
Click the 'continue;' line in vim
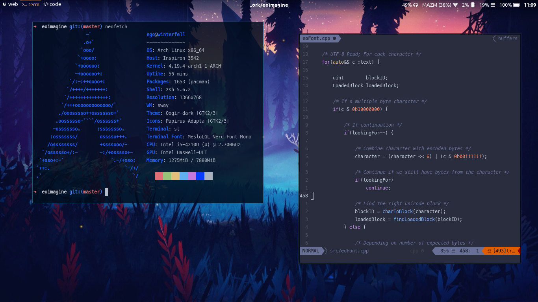coord(378,188)
